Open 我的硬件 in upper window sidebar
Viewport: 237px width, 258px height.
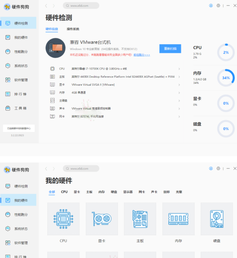point(18,37)
